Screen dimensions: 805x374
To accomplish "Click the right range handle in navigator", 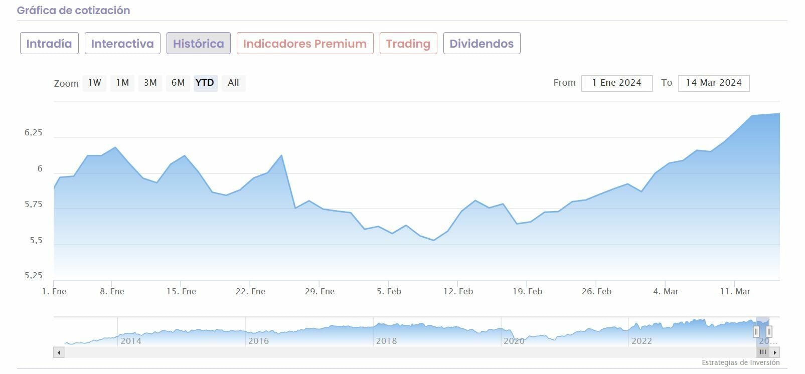I will [769, 331].
